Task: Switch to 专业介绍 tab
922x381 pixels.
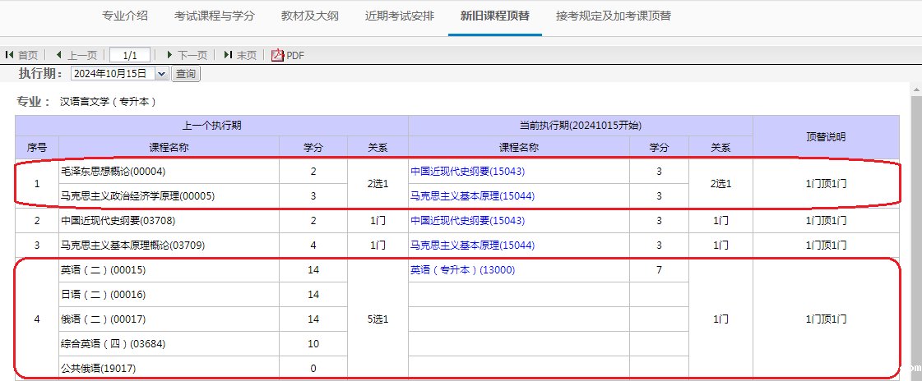Action: point(125,16)
